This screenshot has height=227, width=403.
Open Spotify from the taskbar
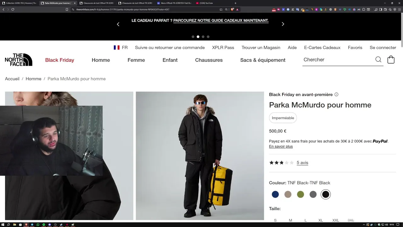(x=44, y=225)
